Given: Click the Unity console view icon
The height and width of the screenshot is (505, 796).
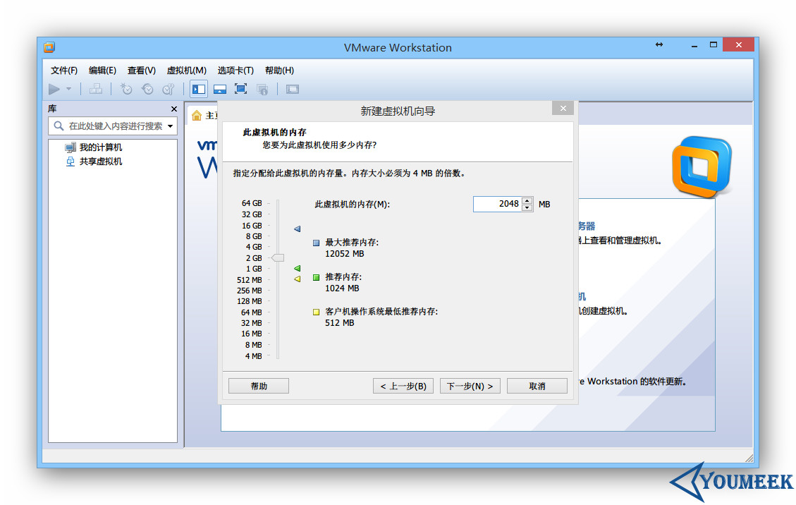Looking at the screenshot, I should (x=291, y=88).
